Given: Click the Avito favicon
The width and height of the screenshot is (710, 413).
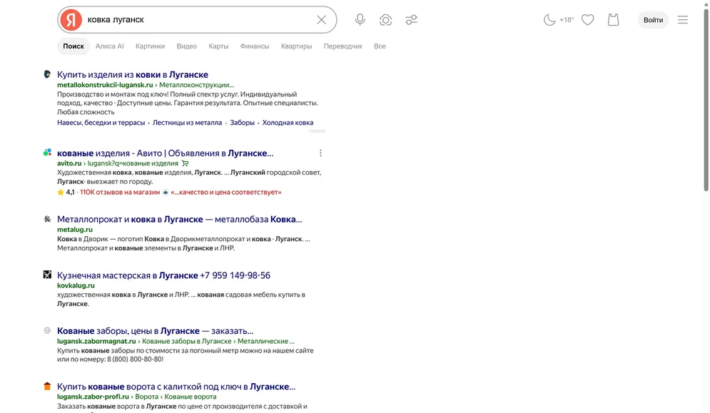Looking at the screenshot, I should tap(47, 153).
